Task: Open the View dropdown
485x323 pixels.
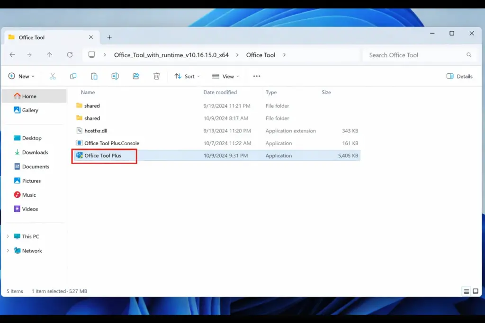Action: point(226,76)
